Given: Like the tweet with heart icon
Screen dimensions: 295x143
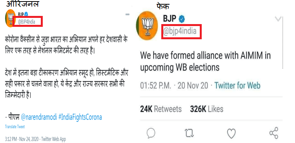Looking at the screenshot, I should (231, 133).
